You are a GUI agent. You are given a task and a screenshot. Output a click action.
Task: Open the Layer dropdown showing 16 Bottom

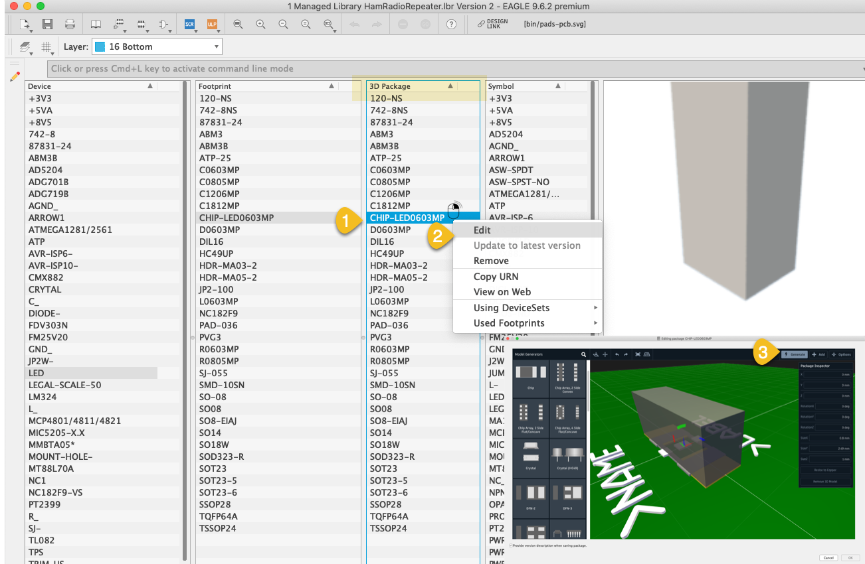pos(216,46)
